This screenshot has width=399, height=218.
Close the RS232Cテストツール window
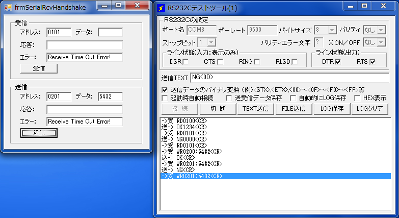(383, 6)
